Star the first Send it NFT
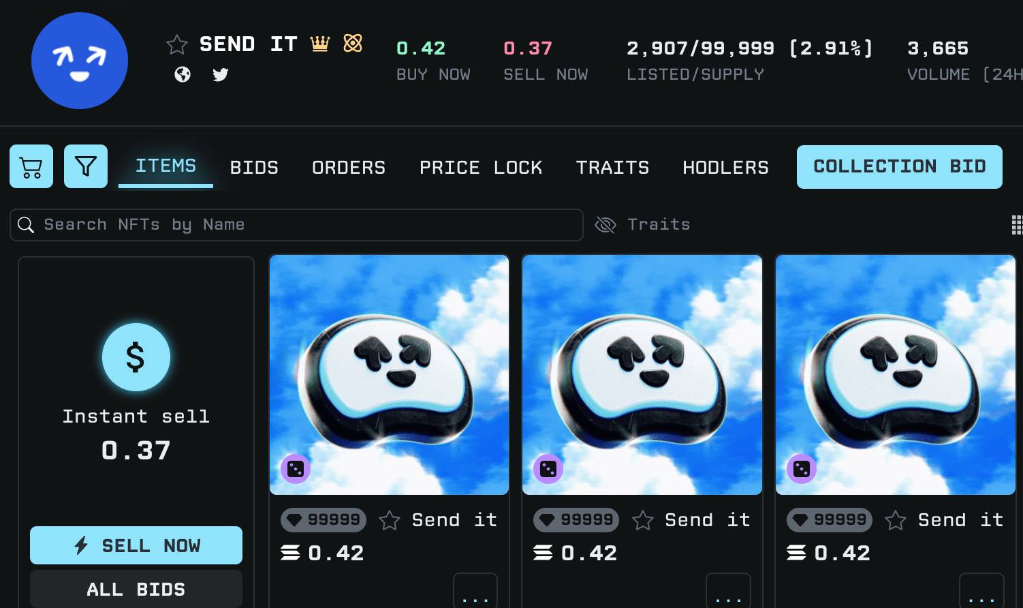 point(390,519)
